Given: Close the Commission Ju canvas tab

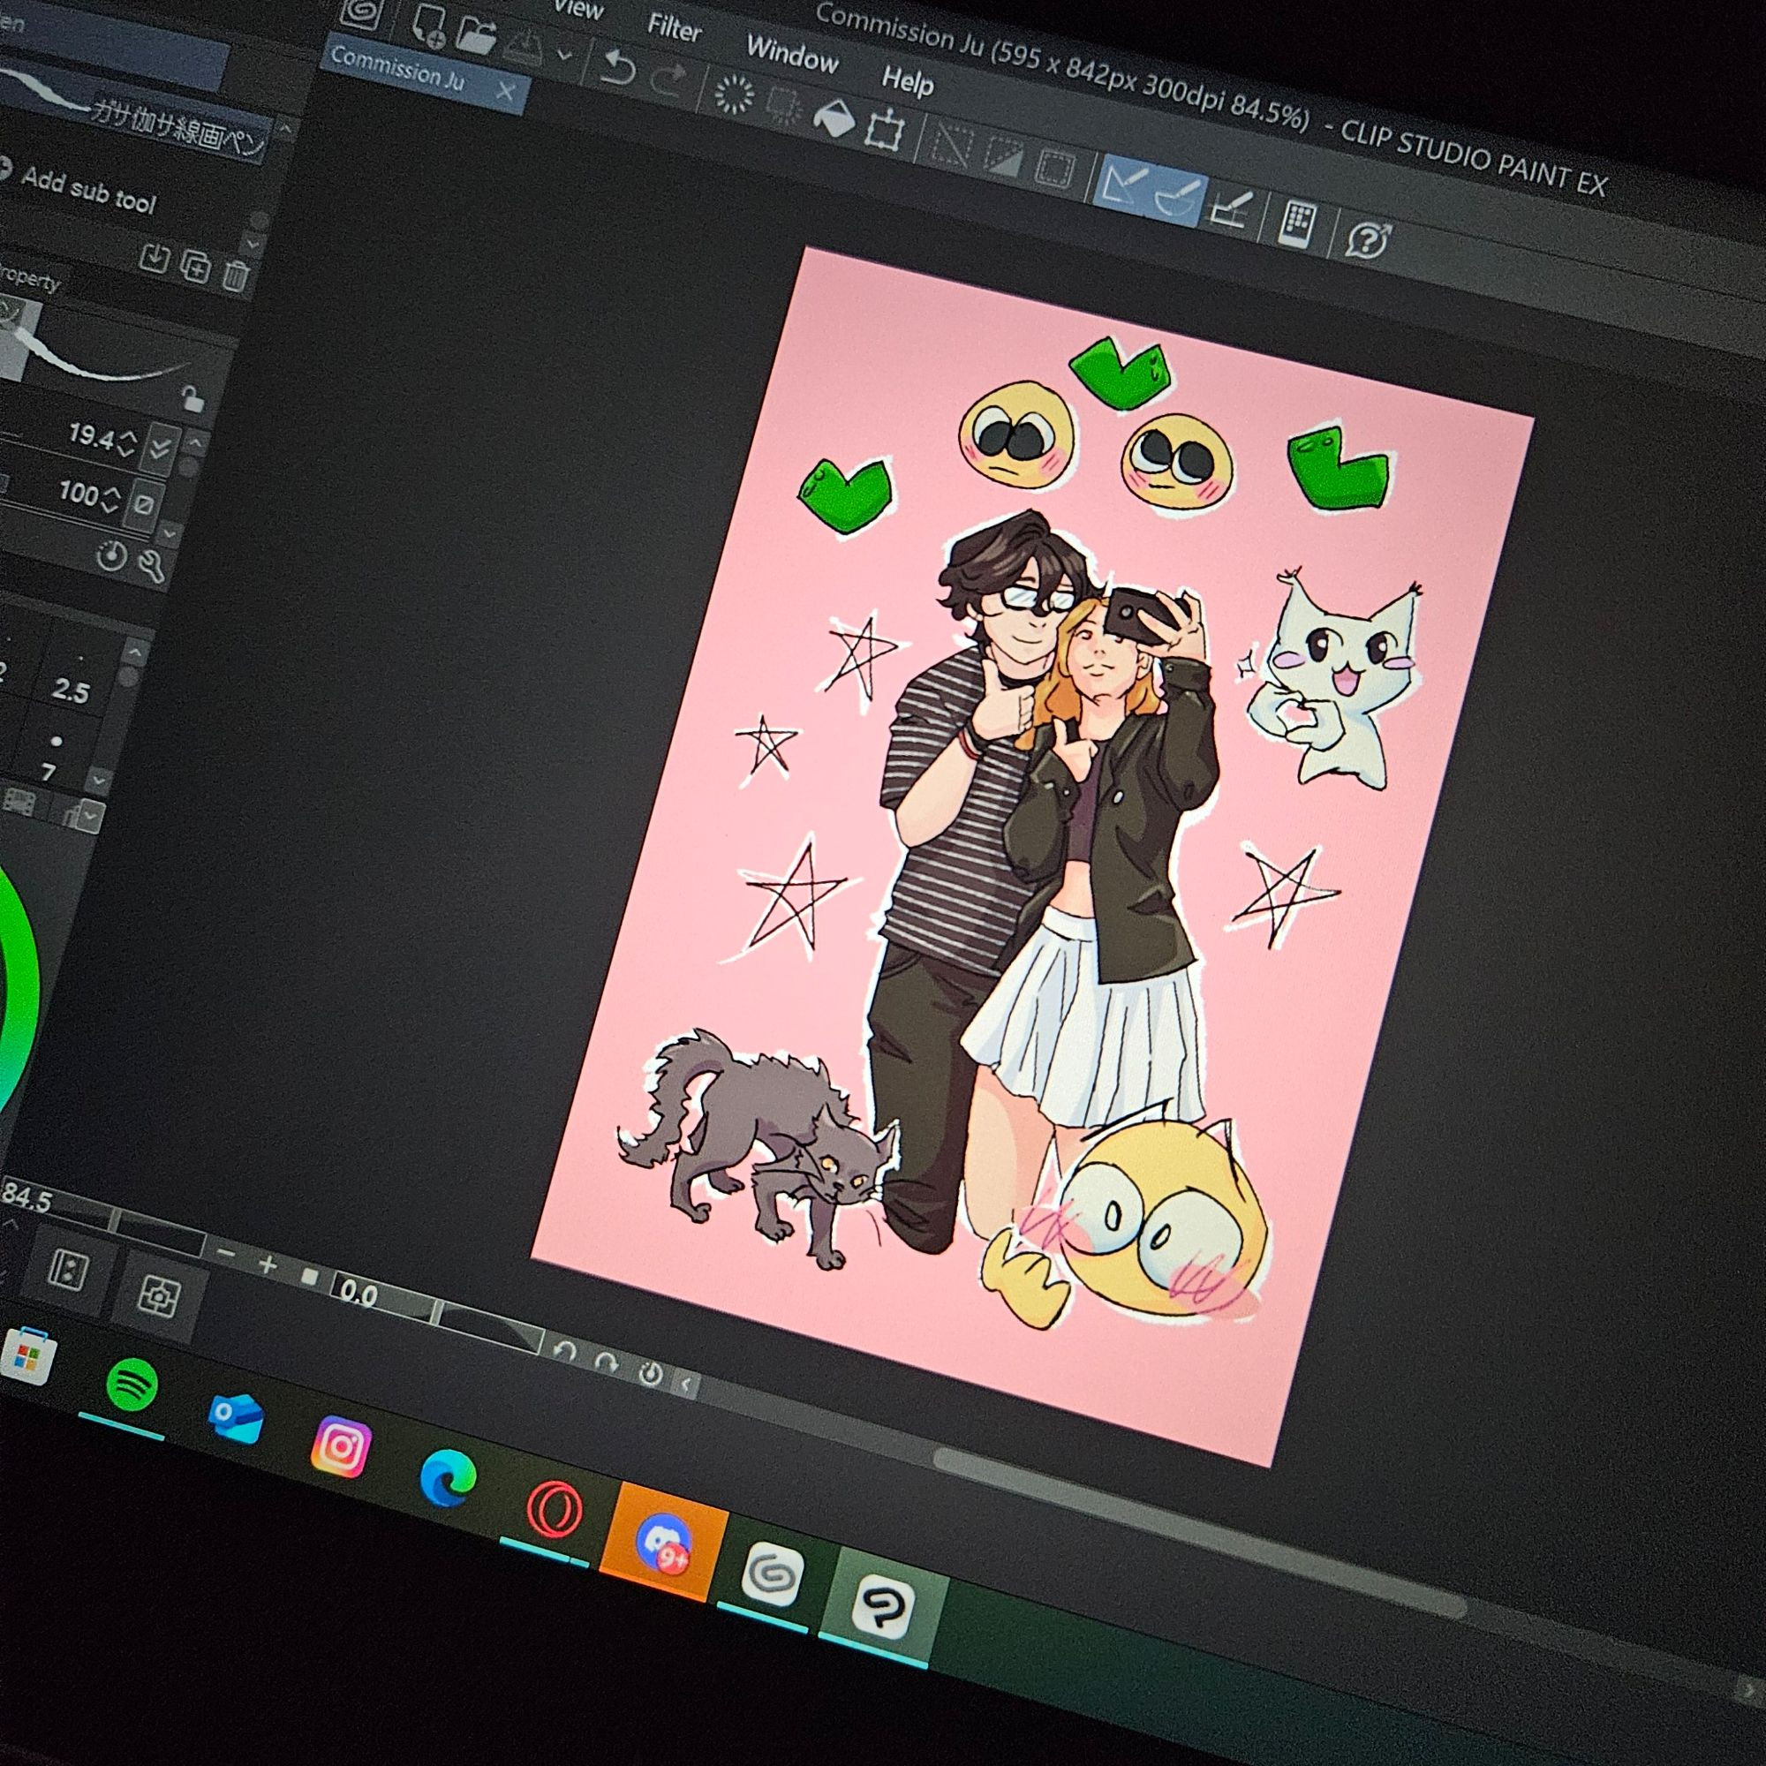Looking at the screenshot, I should 505,89.
